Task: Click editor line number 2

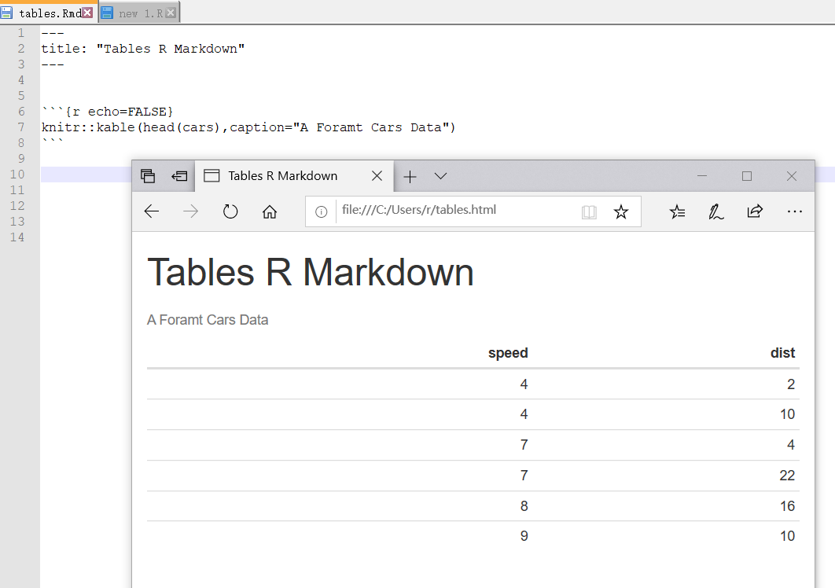Action: pos(20,49)
